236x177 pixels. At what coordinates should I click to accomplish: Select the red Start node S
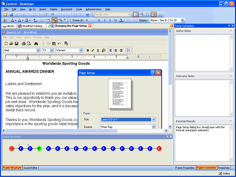click(x=11, y=149)
